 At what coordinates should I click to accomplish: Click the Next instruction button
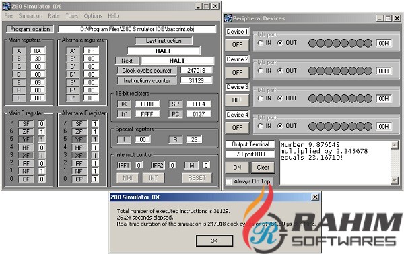[127, 61]
